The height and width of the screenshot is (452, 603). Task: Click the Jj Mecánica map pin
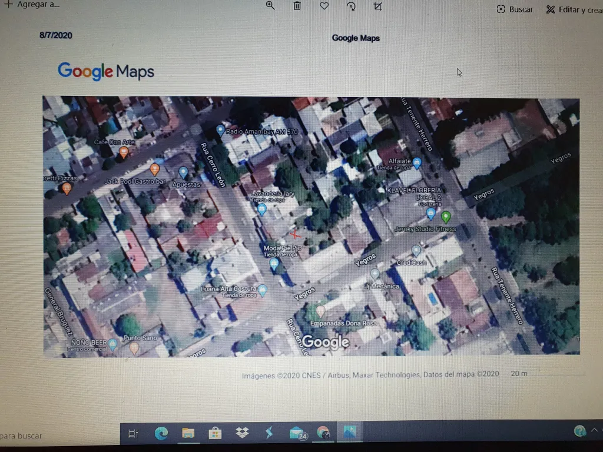(x=375, y=274)
